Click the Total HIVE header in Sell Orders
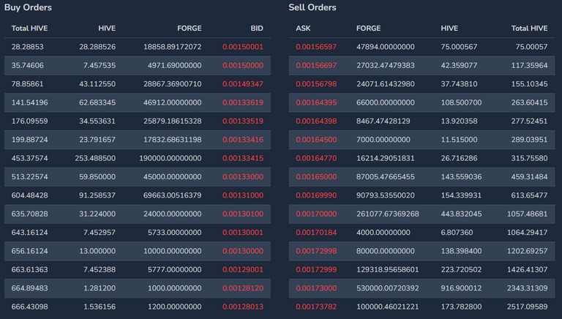The image size is (562, 319). (529, 29)
